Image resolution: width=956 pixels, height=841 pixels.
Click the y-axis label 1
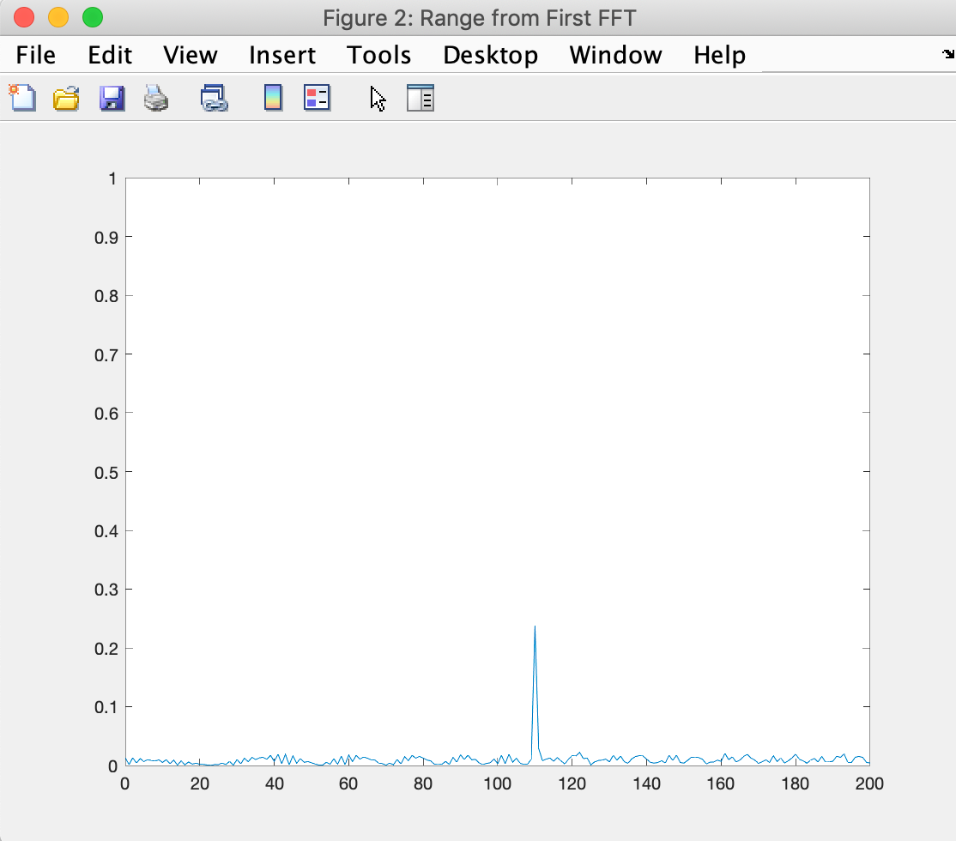click(112, 178)
